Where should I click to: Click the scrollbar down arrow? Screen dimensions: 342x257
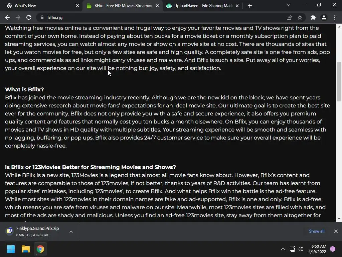pyautogui.click(x=339, y=219)
